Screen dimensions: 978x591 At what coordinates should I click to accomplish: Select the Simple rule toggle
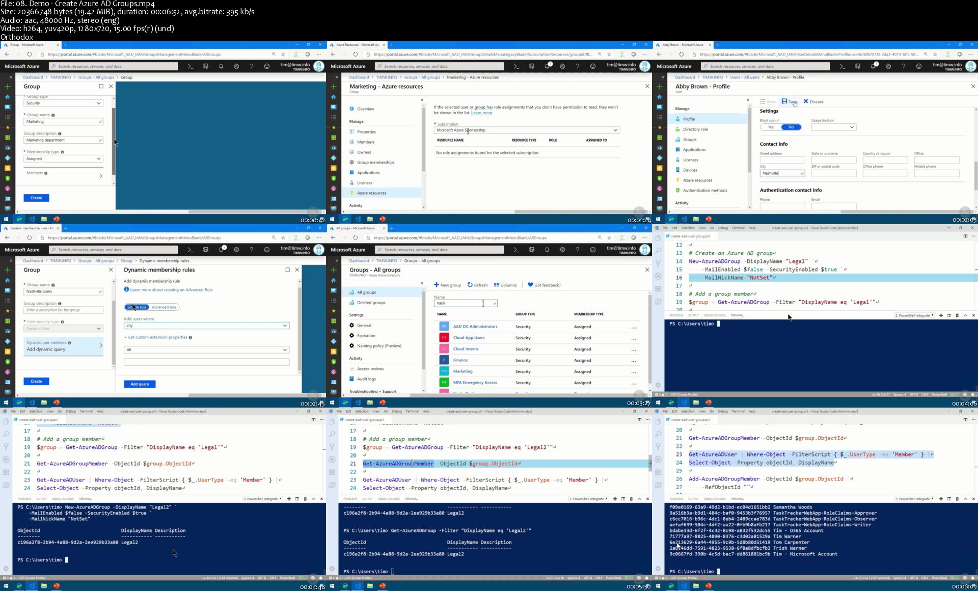pyautogui.click(x=137, y=307)
